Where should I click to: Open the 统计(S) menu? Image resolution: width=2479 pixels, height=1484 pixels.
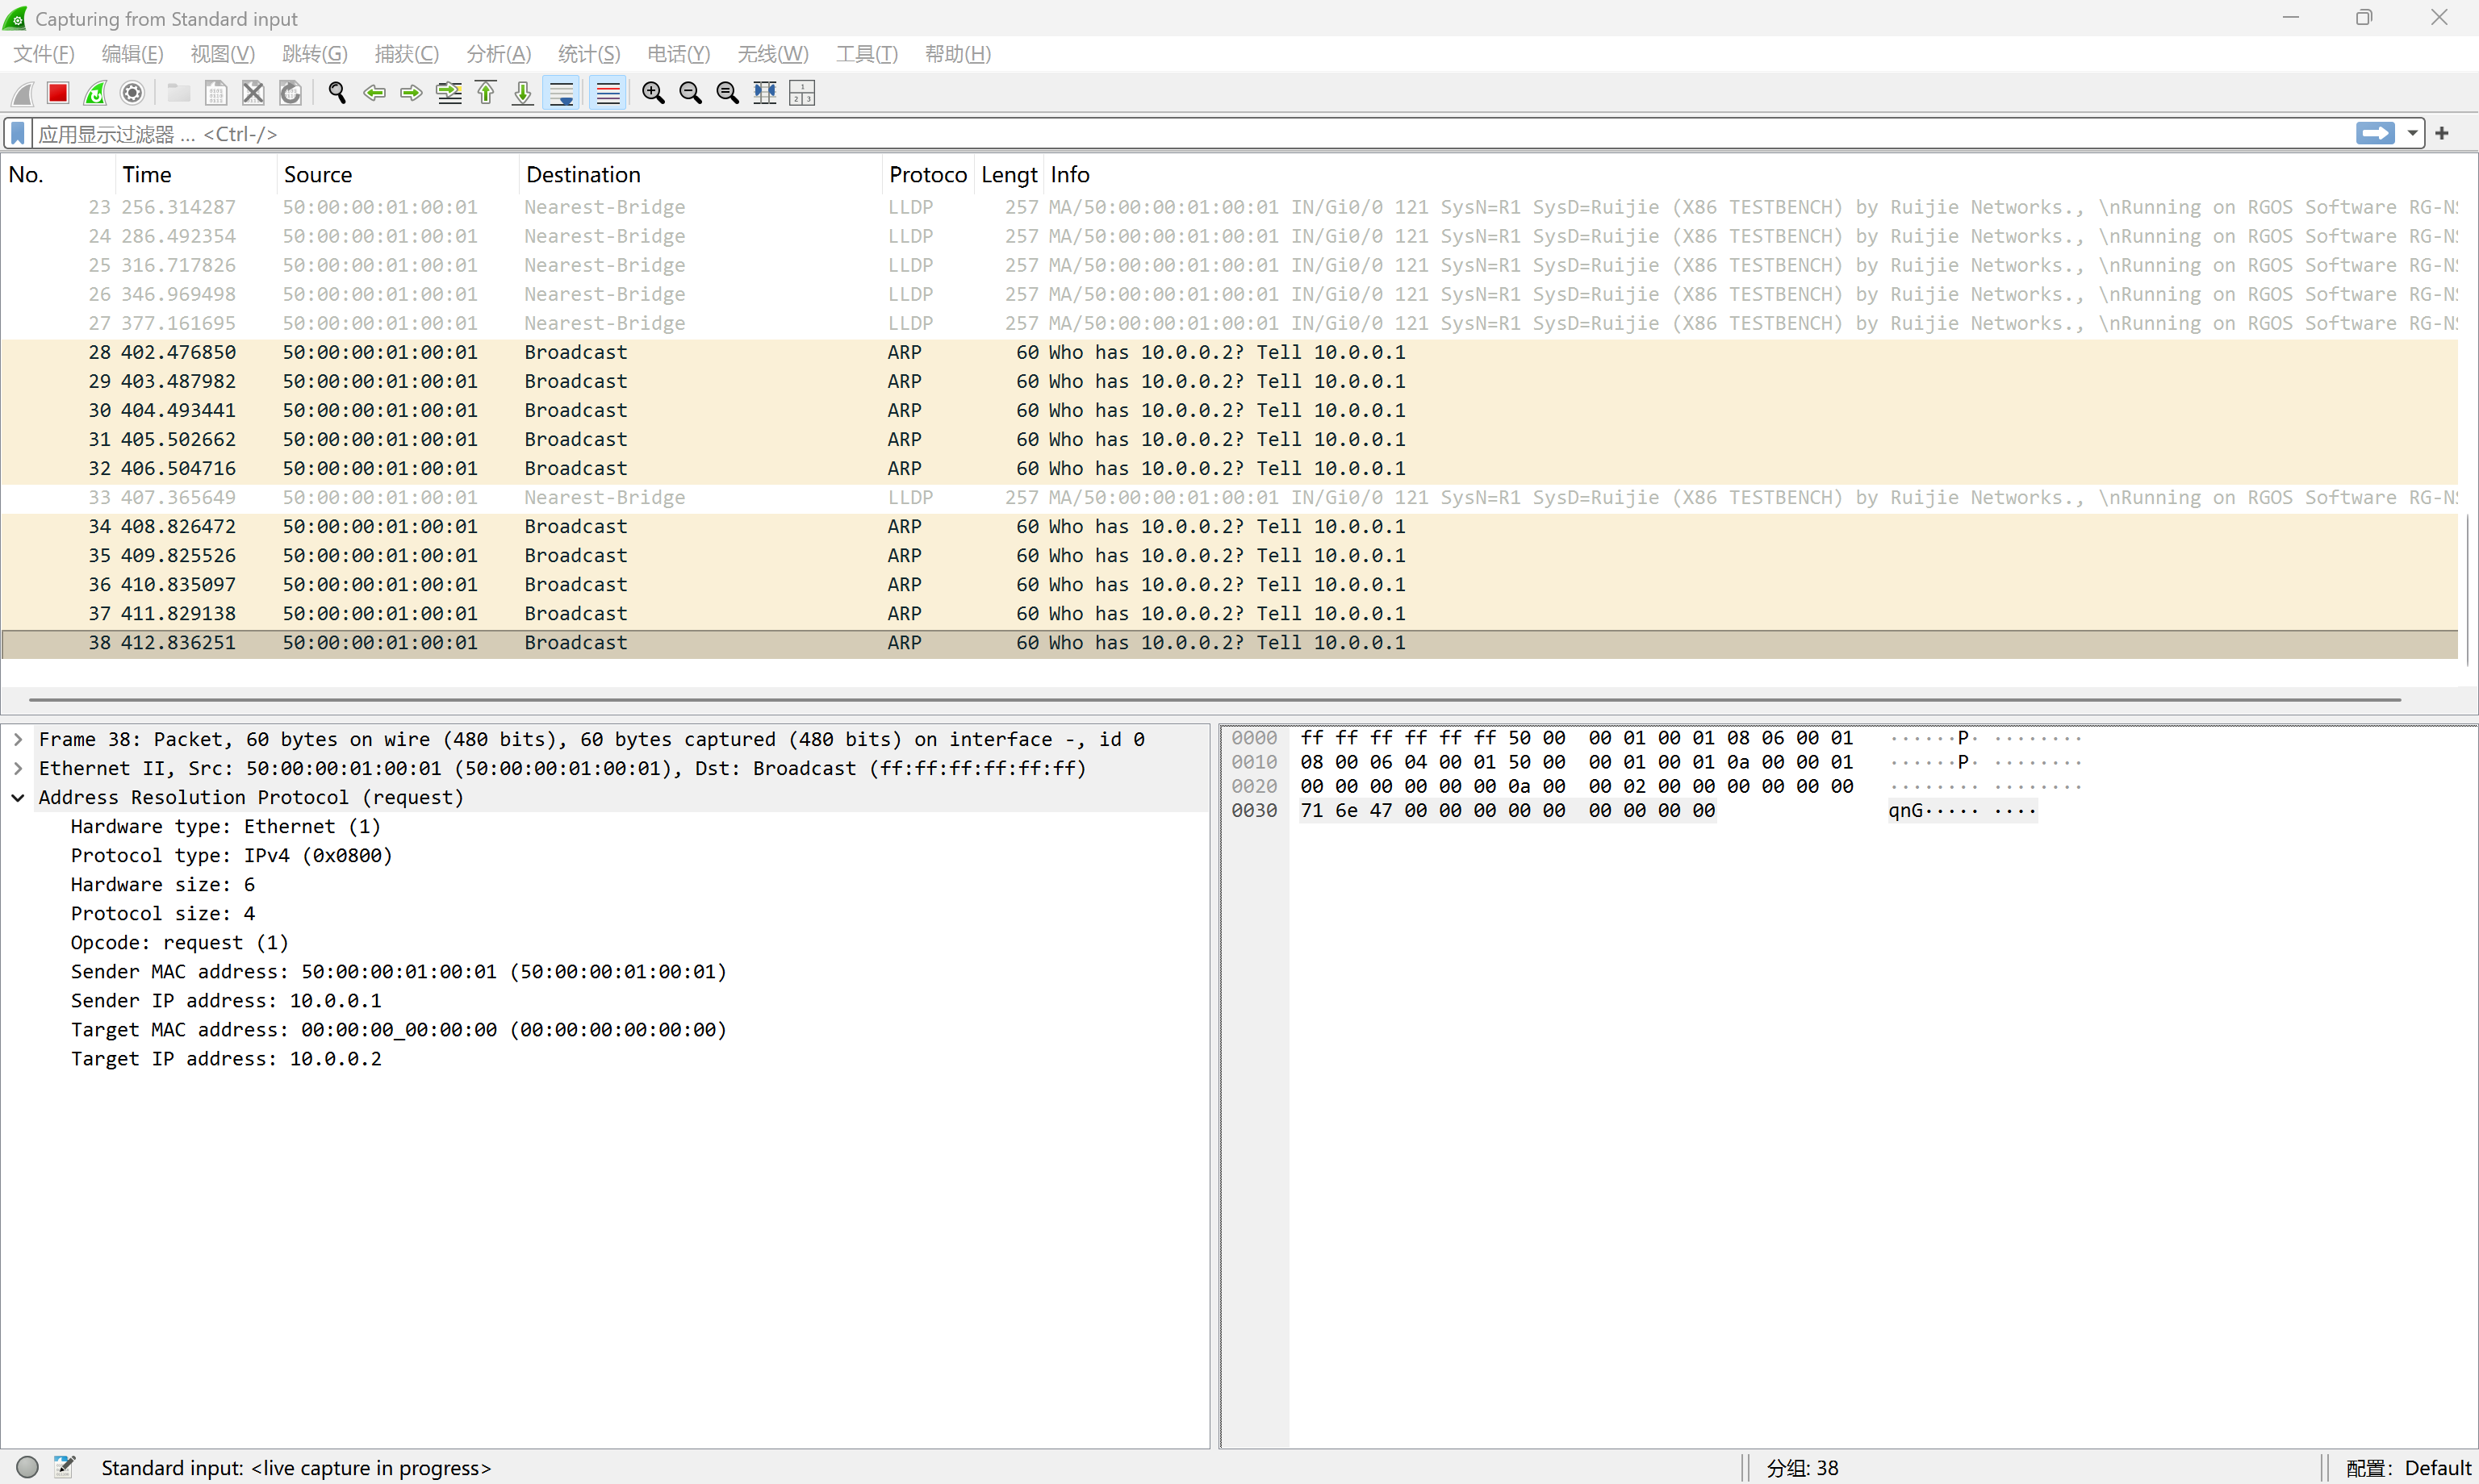click(588, 54)
